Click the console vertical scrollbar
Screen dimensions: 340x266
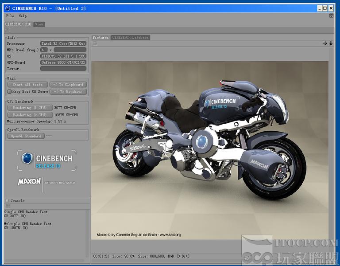point(88,234)
